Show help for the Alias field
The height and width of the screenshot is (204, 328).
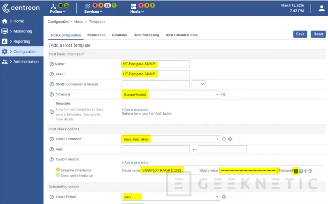point(52,74)
